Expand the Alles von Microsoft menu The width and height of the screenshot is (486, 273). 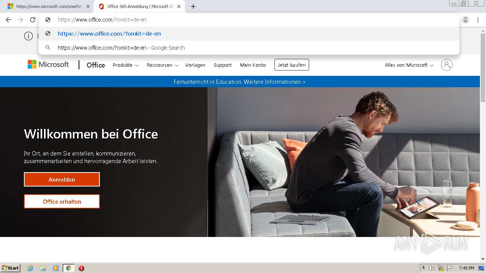pos(409,65)
